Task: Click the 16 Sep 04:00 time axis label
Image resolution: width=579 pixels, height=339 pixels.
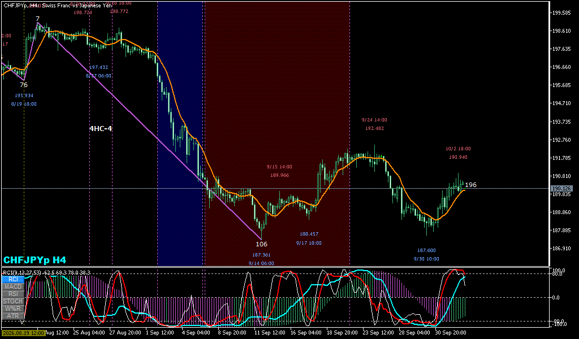Action: point(306,333)
